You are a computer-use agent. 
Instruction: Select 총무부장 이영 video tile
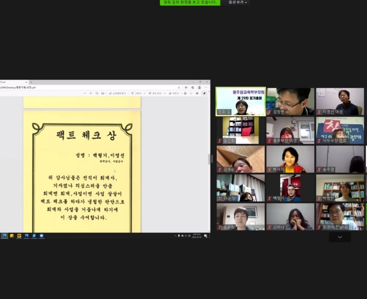(x=290, y=130)
